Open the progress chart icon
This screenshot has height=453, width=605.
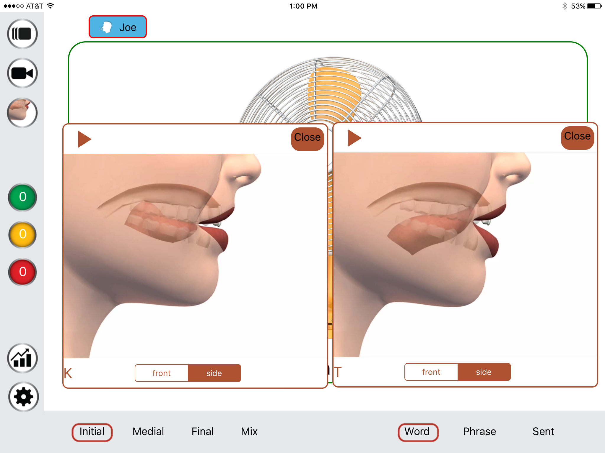click(22, 358)
